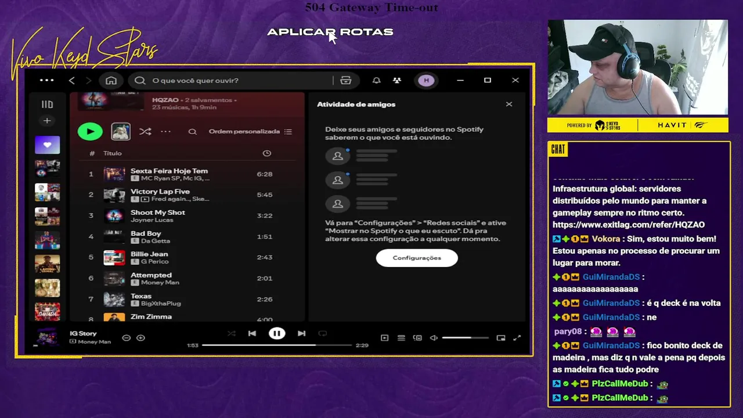Seek on the song progress bar
The image size is (743, 418).
277,345
